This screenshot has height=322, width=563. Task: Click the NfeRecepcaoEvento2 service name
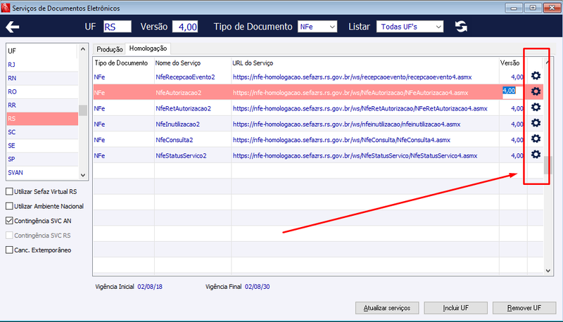(x=185, y=77)
